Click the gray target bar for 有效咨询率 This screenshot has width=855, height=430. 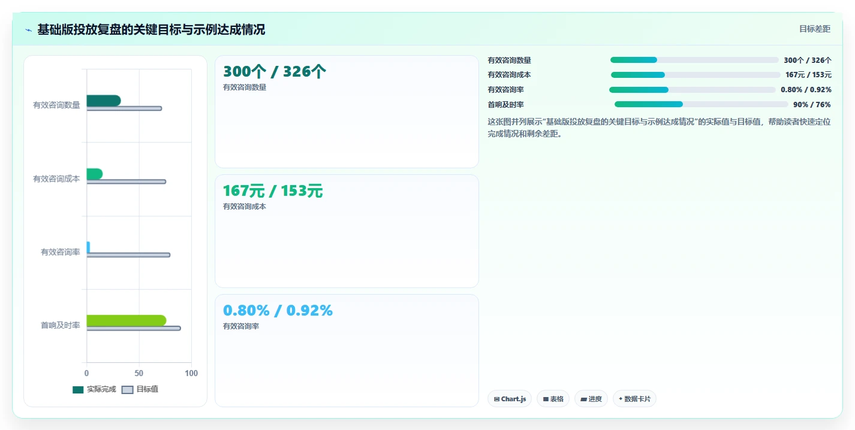point(128,255)
